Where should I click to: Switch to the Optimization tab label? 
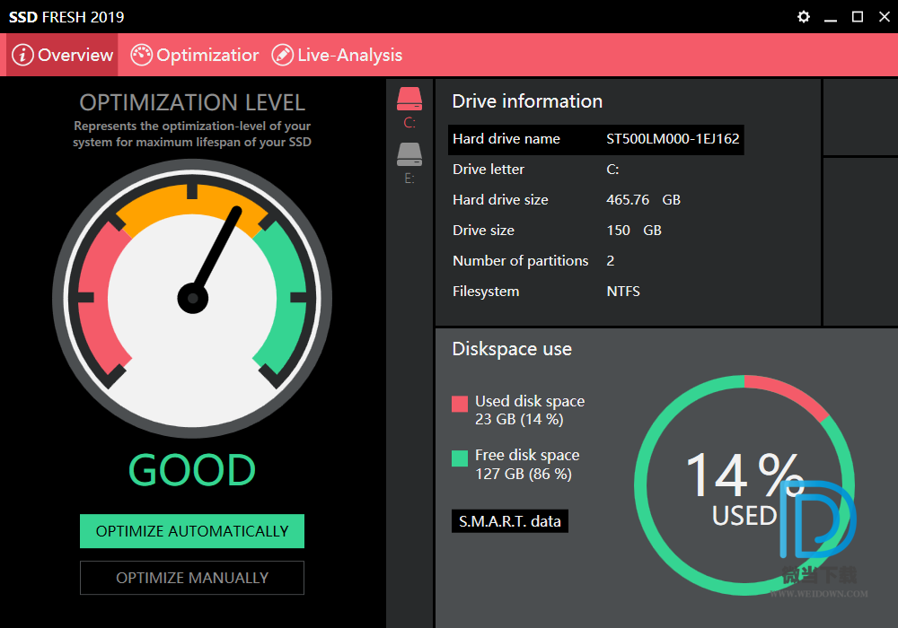(207, 55)
